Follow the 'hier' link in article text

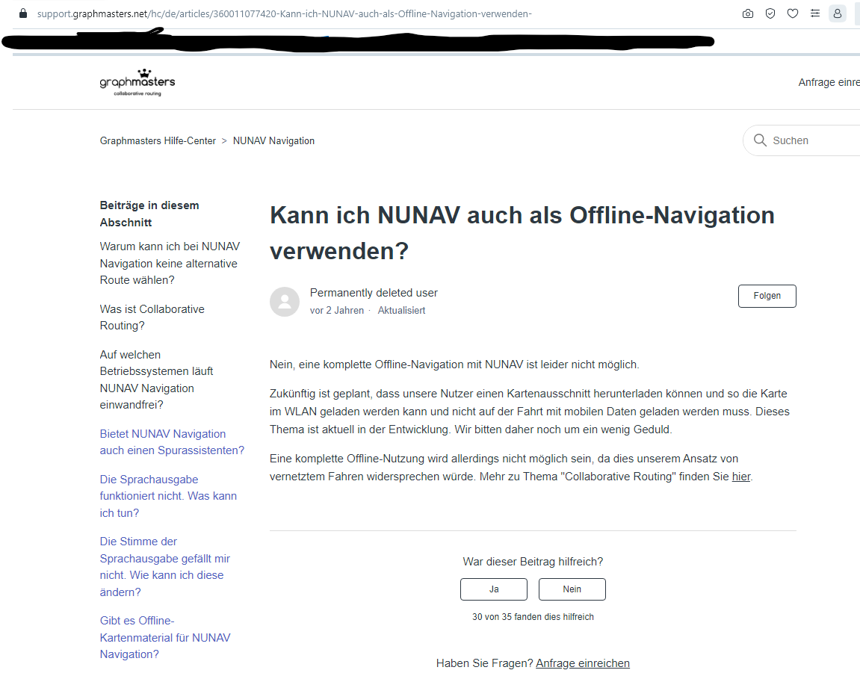point(740,477)
